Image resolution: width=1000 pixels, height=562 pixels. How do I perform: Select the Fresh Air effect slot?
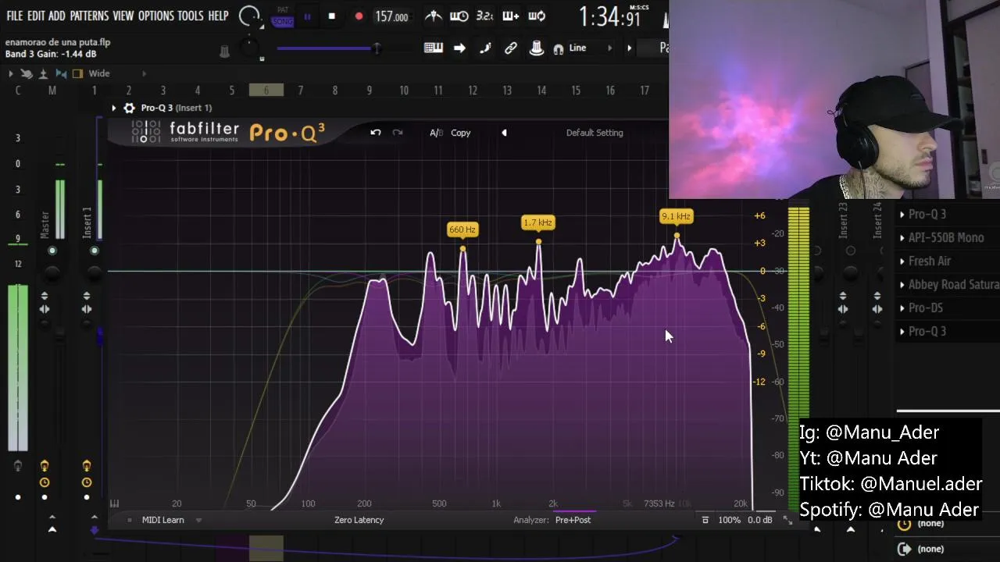947,261
